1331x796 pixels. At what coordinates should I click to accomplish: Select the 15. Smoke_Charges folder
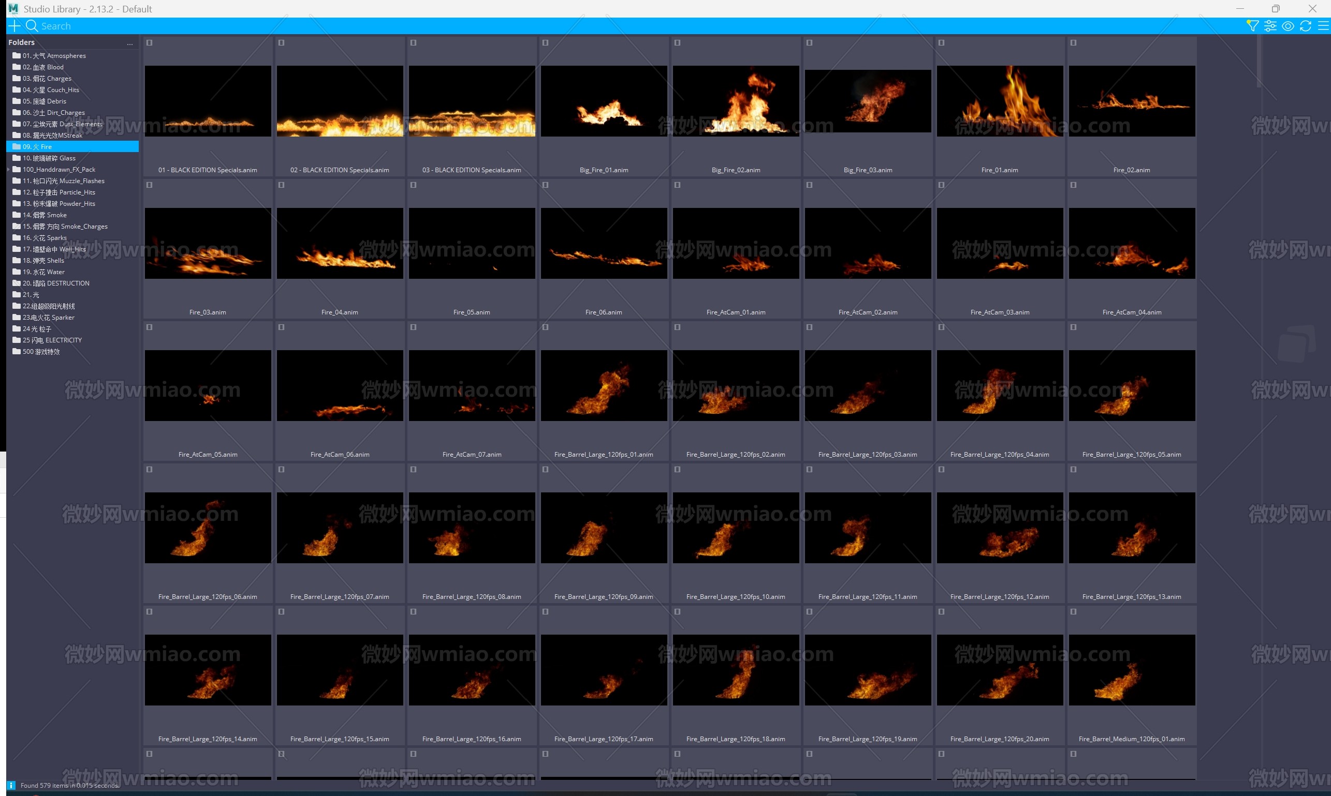click(72, 227)
